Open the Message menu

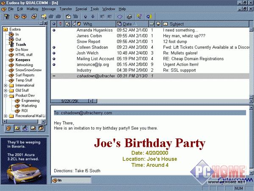pos(49,9)
